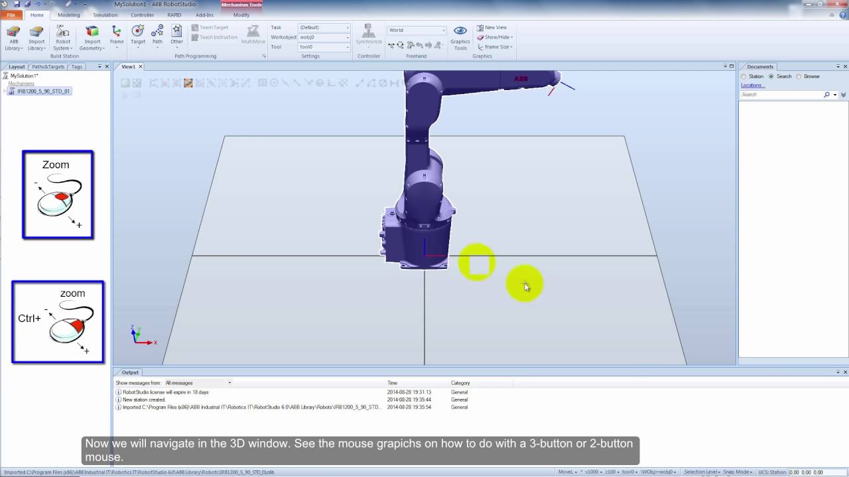Open the Layout panel options arrow
Screen dimensions: 849x477
[x=99, y=66]
